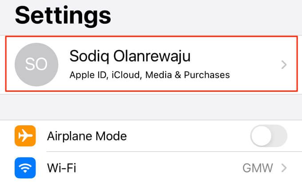Tap the blue Wi-Fi icon
This screenshot has height=182, width=302.
26,168
